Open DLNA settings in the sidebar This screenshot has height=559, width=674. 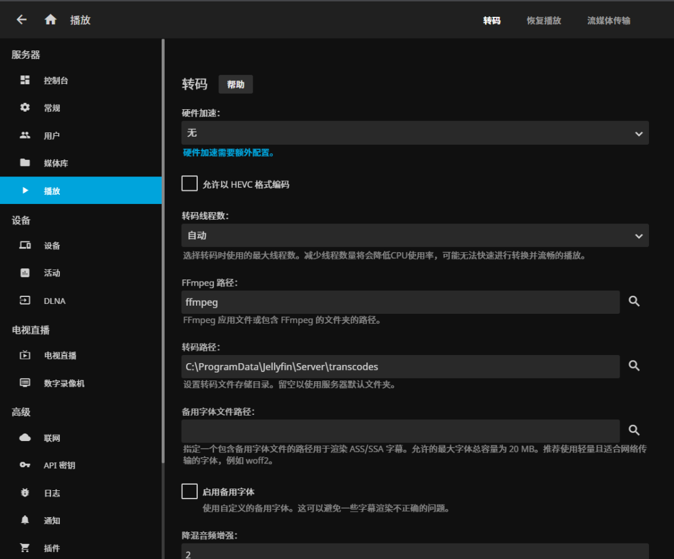coord(81,300)
